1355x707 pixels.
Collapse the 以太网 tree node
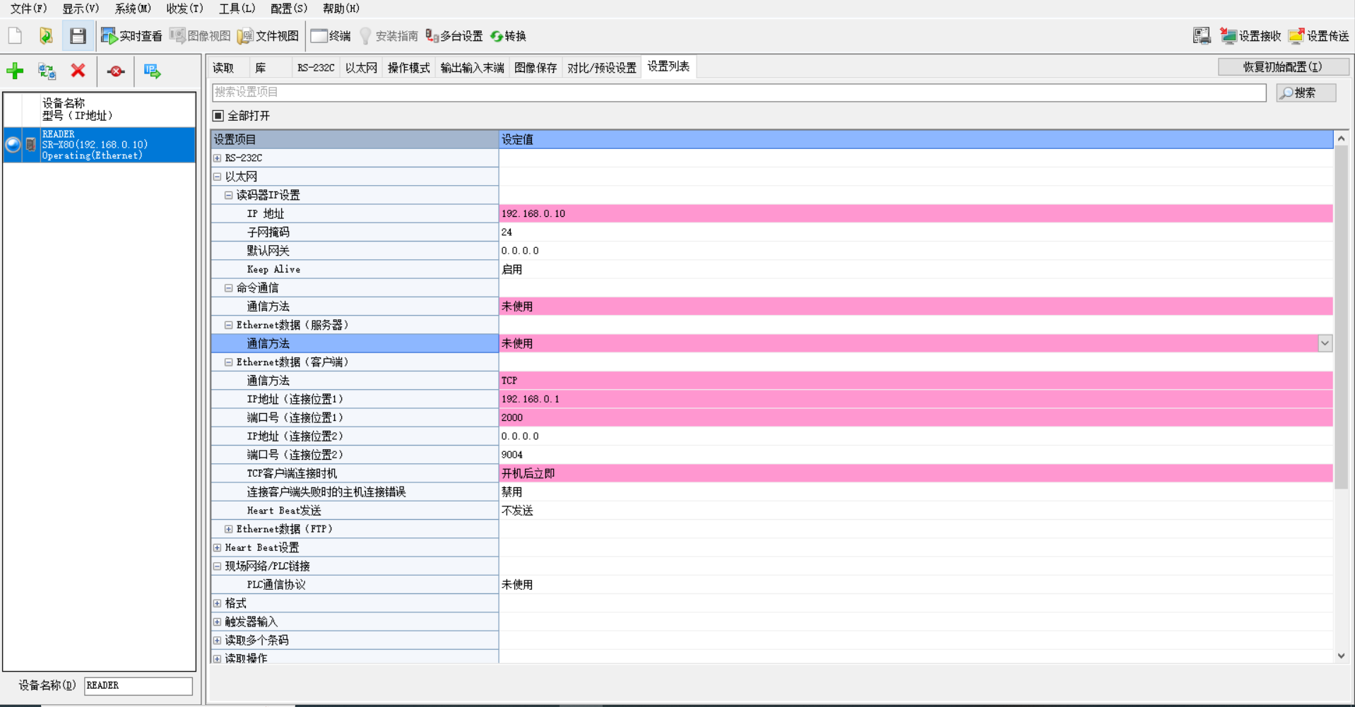click(218, 177)
